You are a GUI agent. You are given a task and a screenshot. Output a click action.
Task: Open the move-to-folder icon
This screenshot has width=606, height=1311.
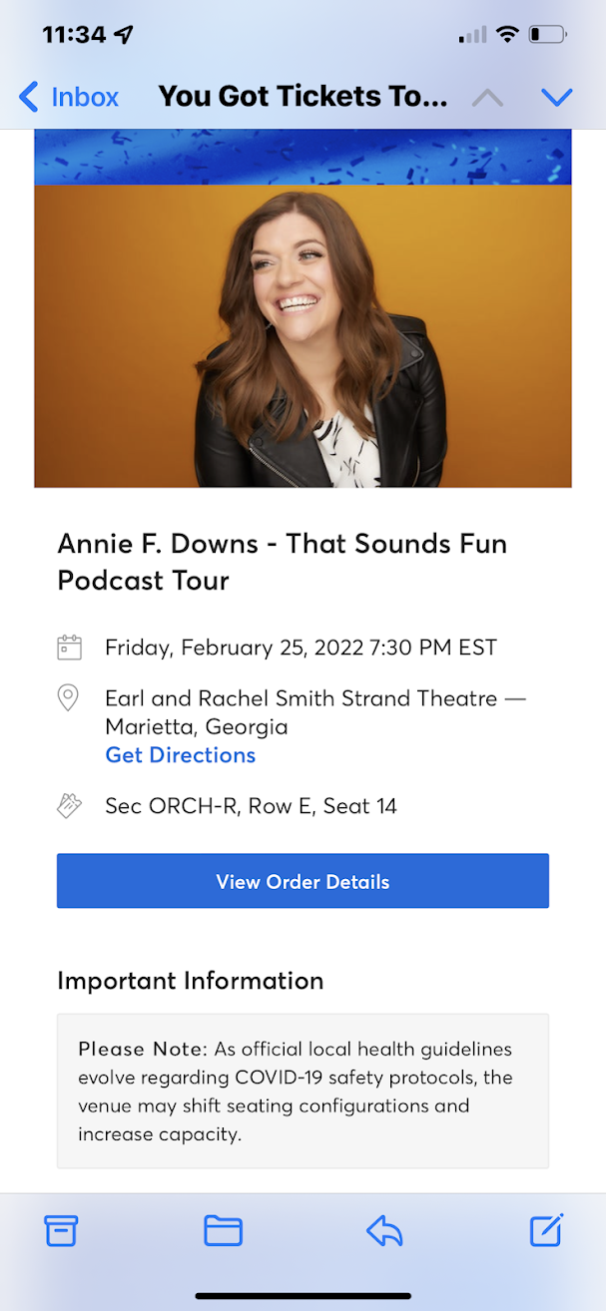pyautogui.click(x=223, y=1230)
